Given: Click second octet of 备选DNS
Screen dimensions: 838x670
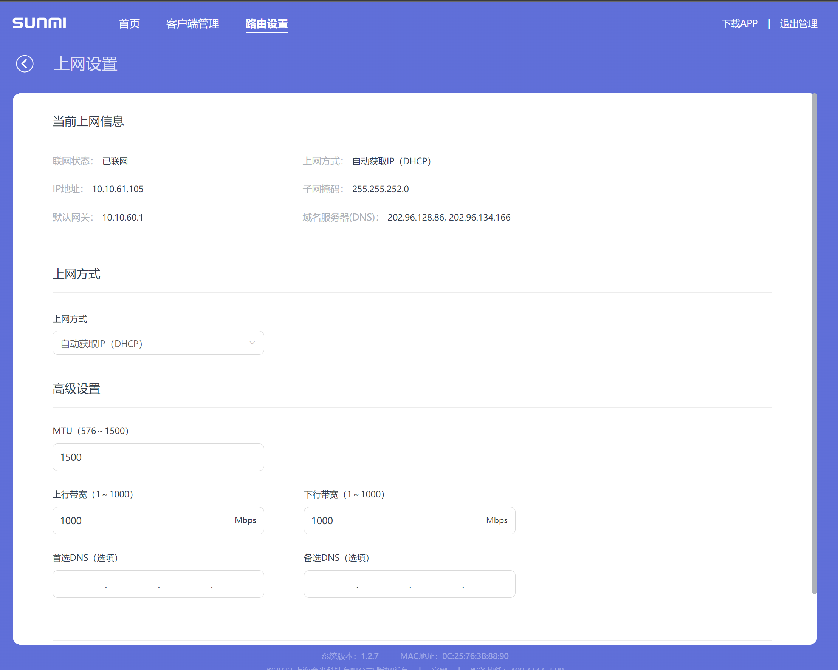Looking at the screenshot, I should click(384, 584).
